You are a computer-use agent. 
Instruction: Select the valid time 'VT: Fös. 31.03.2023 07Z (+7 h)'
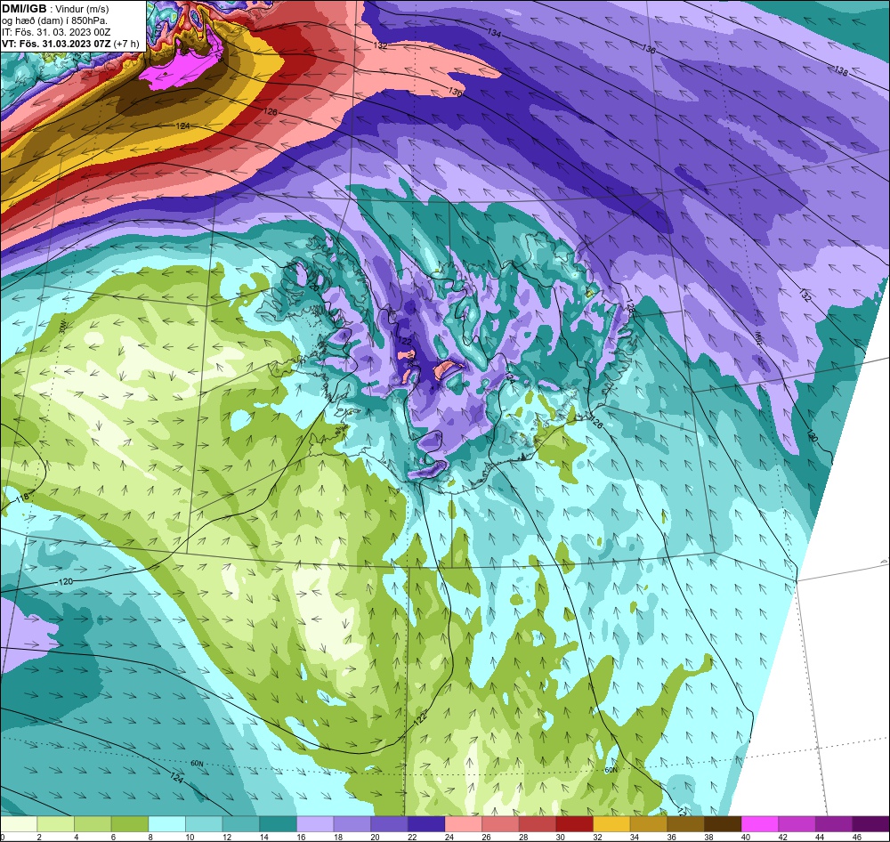(70, 43)
